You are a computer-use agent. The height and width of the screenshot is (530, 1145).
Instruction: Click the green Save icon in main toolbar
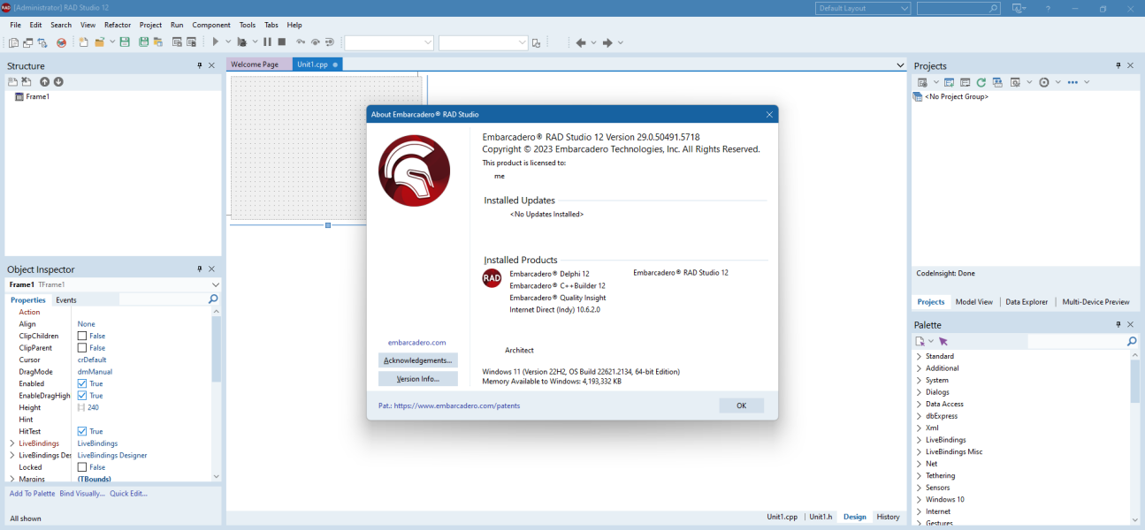125,42
